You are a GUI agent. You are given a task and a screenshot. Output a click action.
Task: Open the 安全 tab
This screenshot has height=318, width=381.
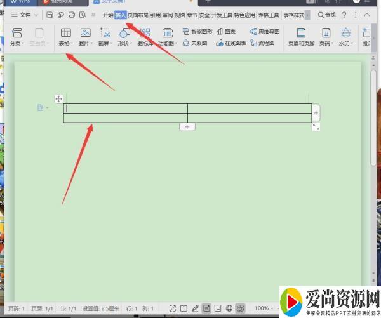[204, 15]
